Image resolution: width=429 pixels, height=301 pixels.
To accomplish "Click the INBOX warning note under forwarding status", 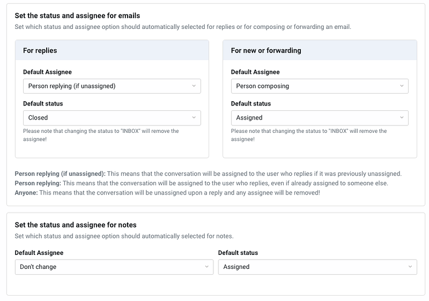I will click(308, 135).
